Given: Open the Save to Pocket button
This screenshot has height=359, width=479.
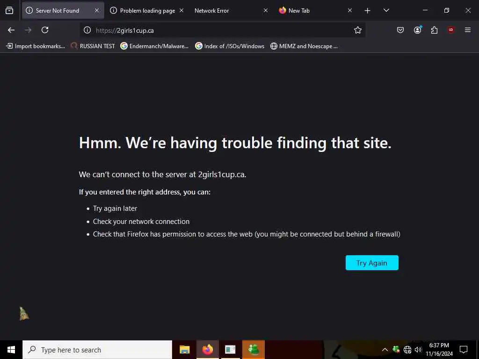Looking at the screenshot, I should coord(400,30).
